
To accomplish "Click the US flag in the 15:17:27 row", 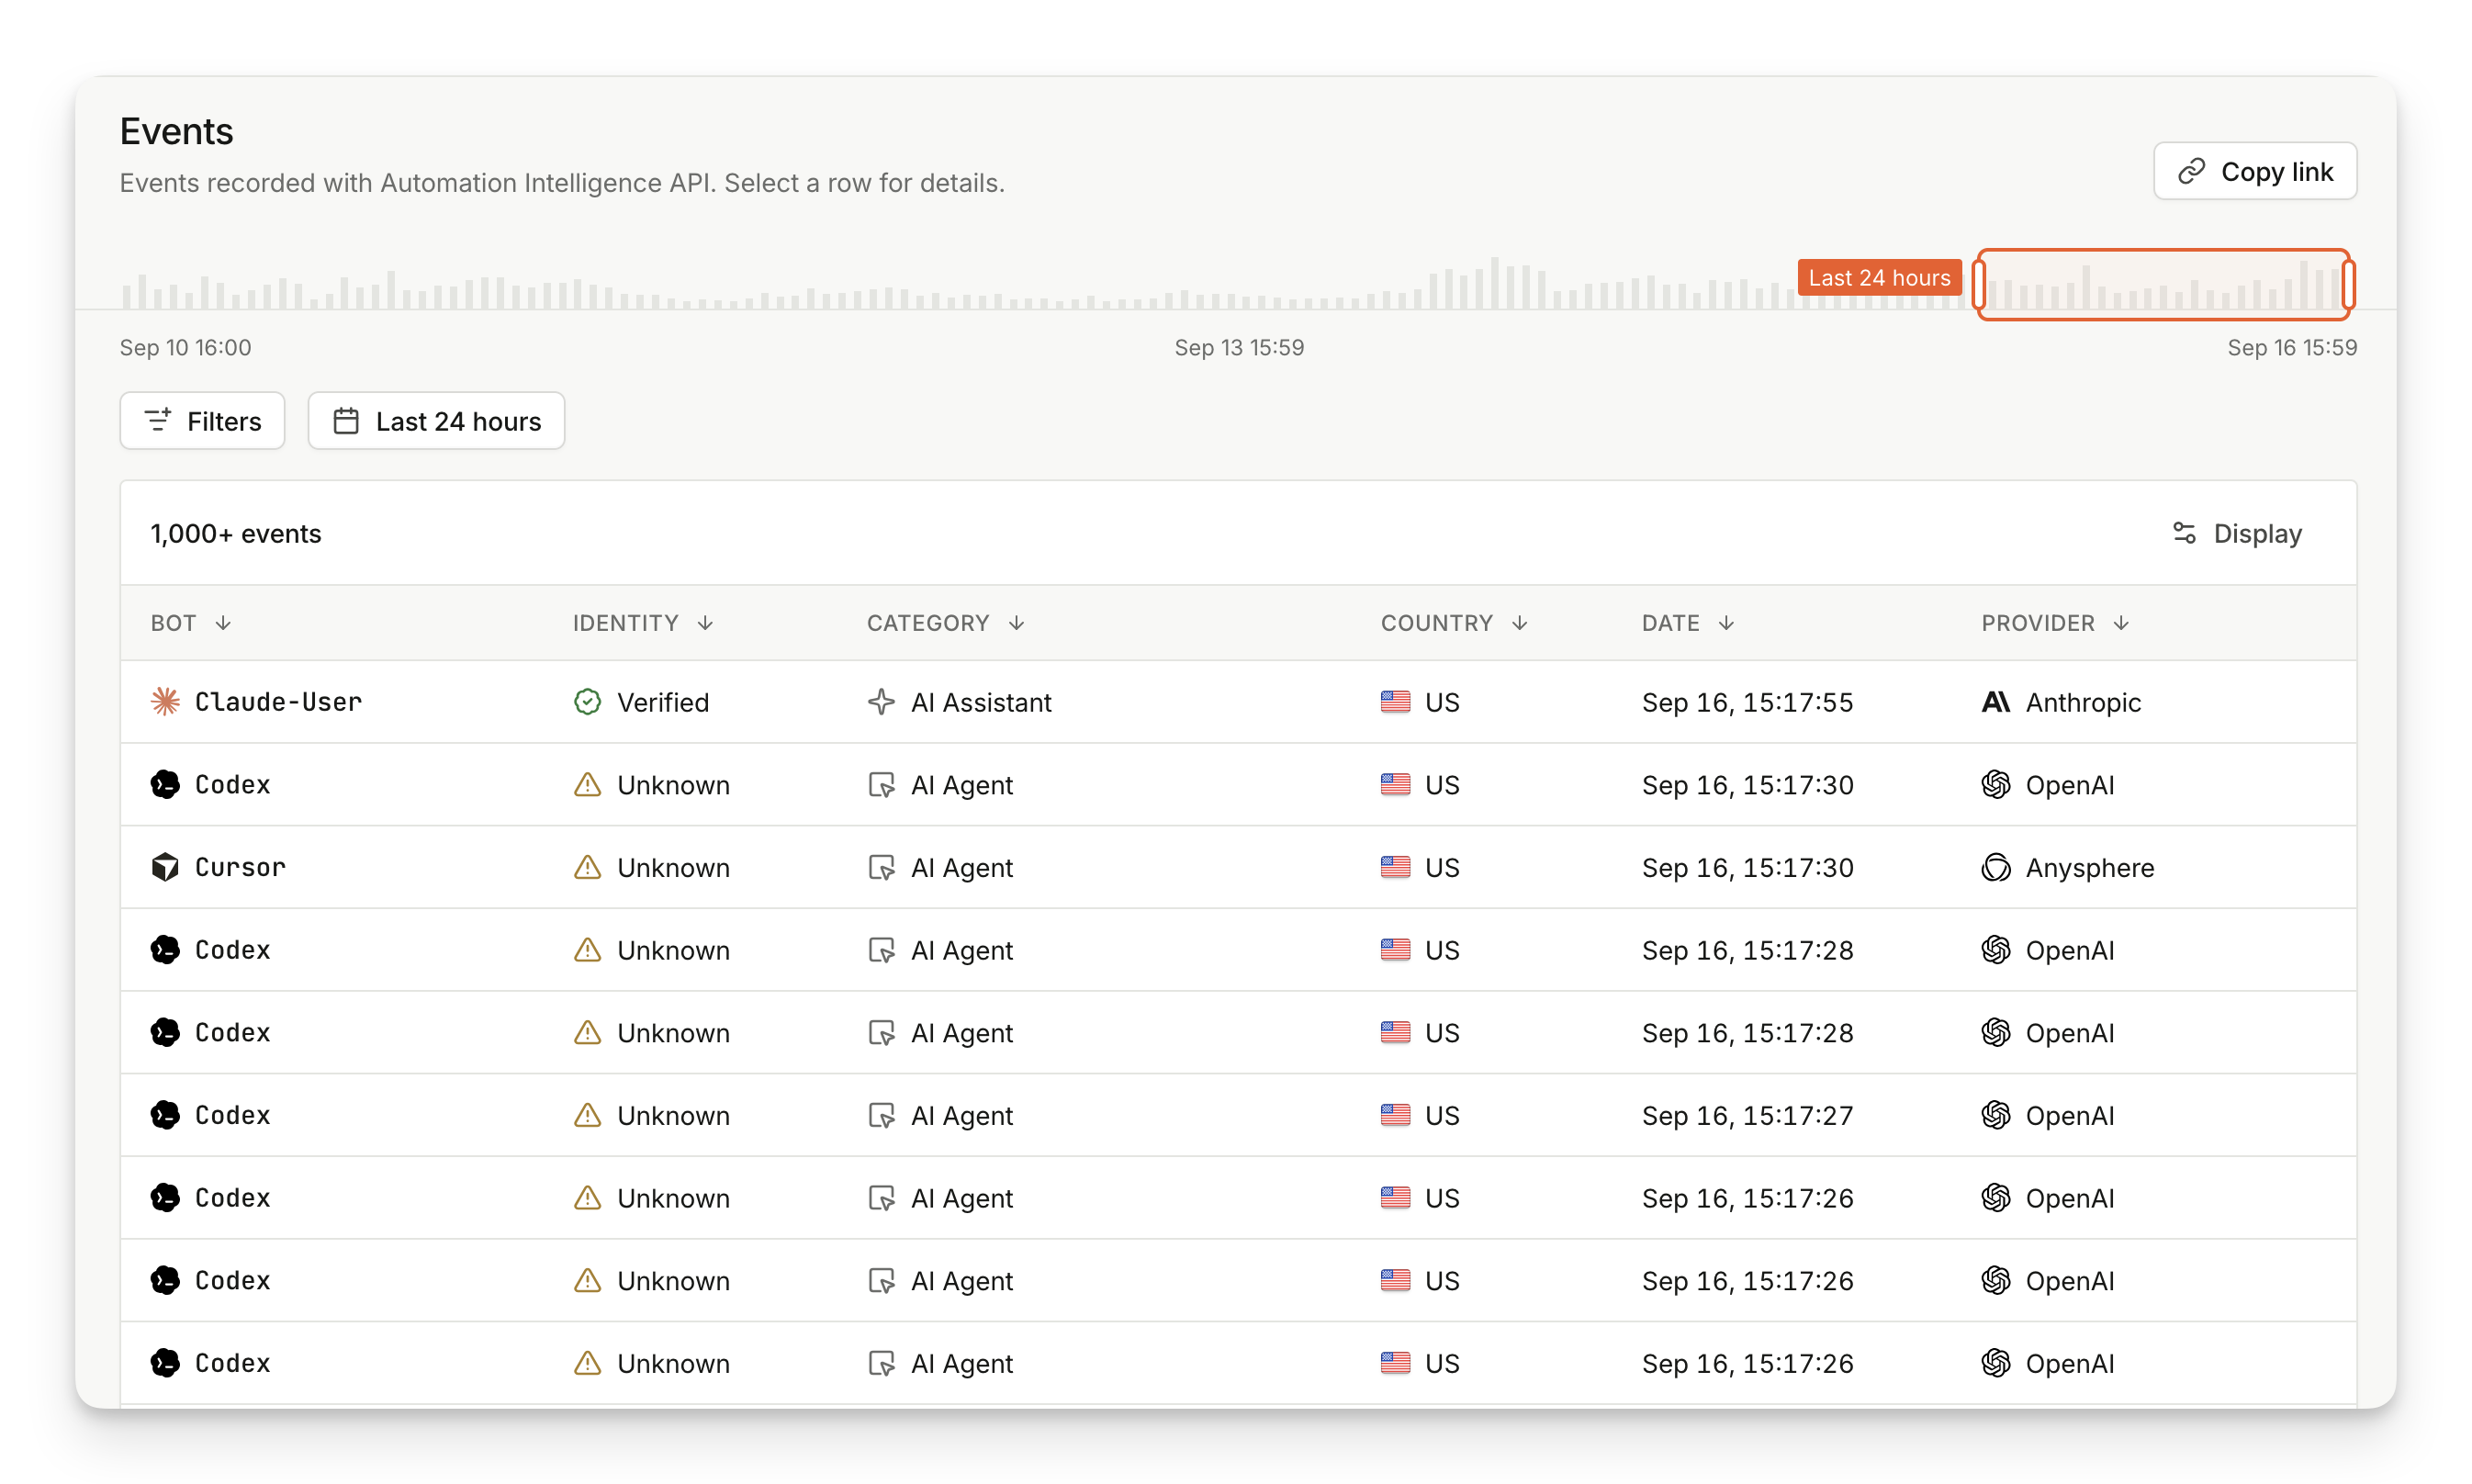I will (x=1396, y=1115).
